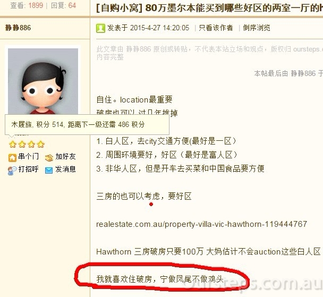Filter posts with 只看该作者
The image size is (323, 297).
[216, 28]
